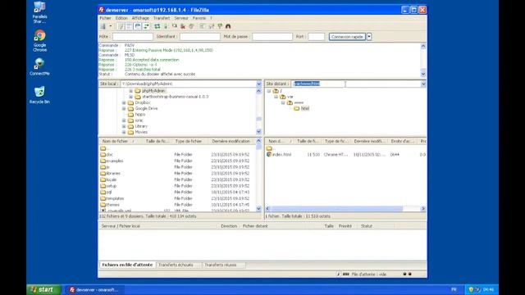Search files with the binoculars icon

click(x=228, y=26)
